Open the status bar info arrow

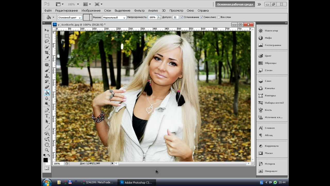112,163
